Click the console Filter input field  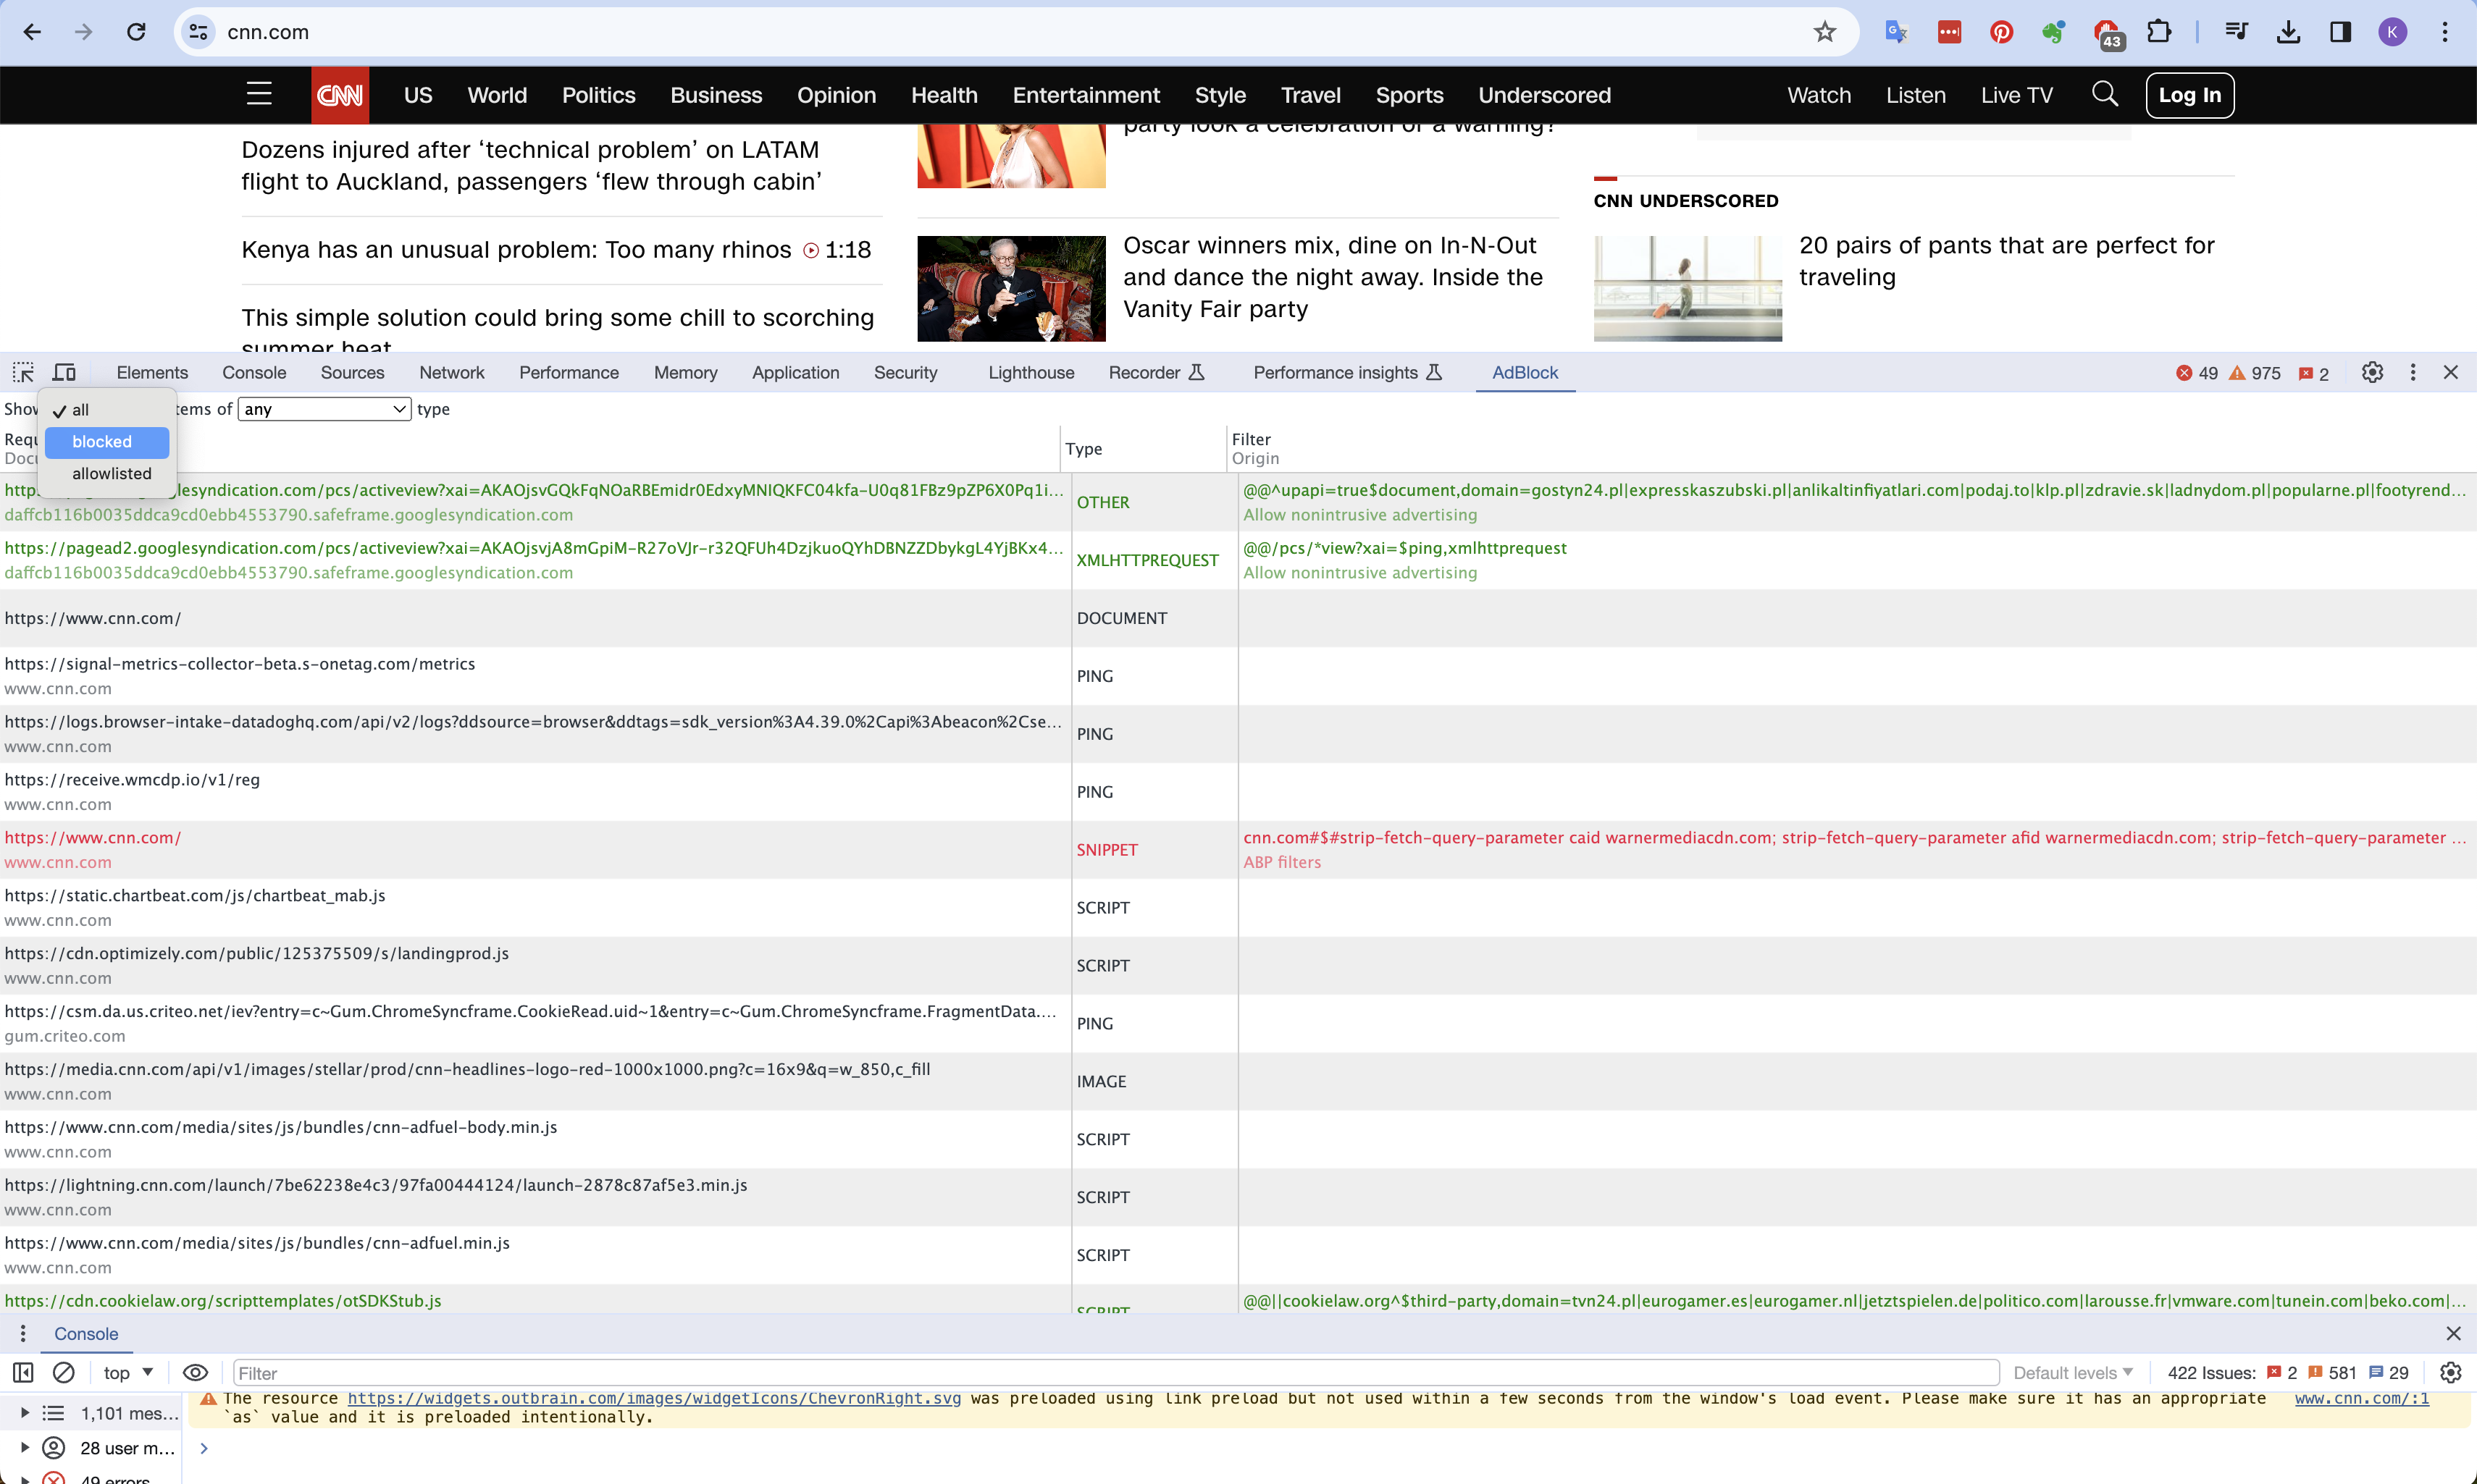pyautogui.click(x=1115, y=1372)
